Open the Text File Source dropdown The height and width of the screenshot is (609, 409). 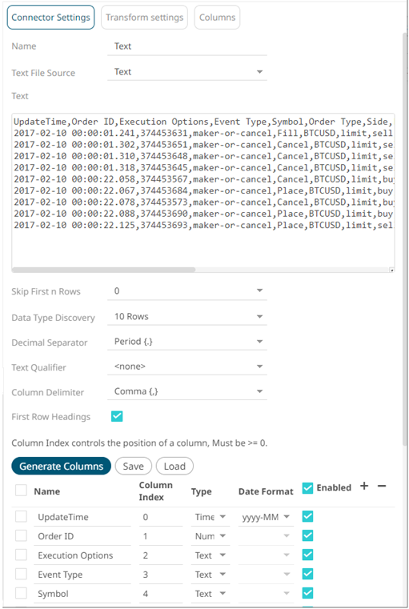click(x=186, y=72)
